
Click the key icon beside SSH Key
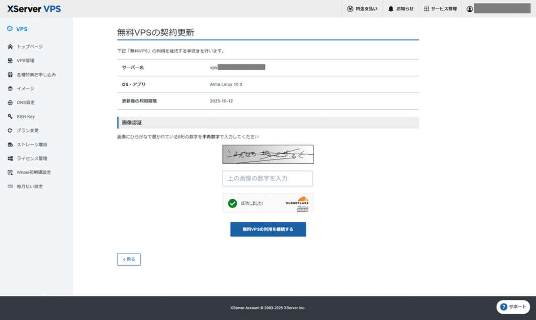tap(10, 117)
